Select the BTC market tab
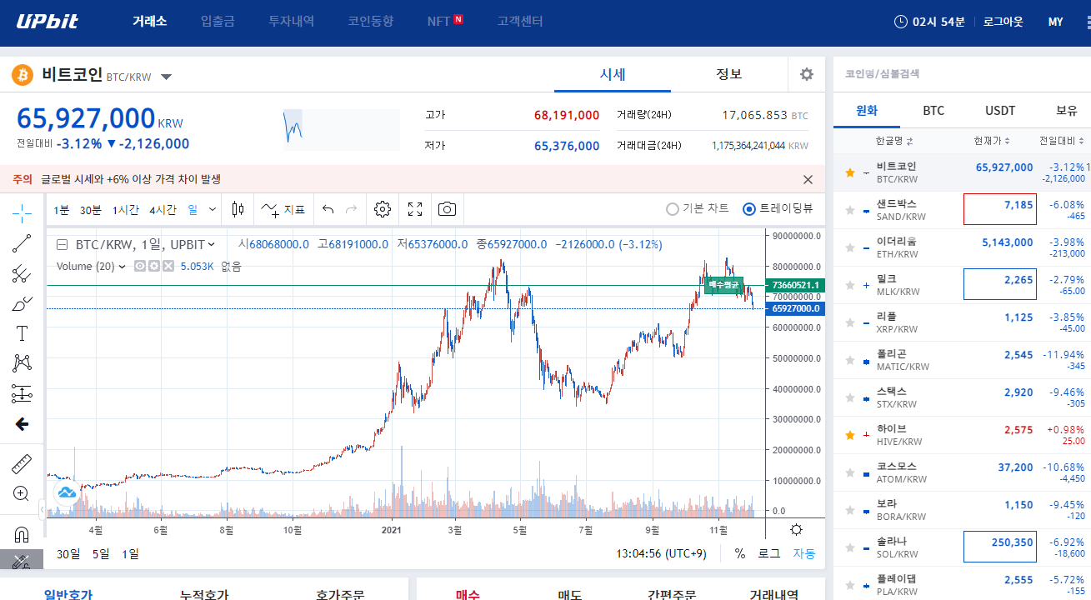Viewport: 1091px width, 600px height. coord(933,110)
